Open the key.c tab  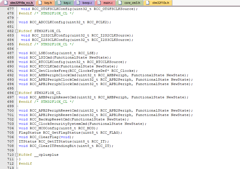[x=64, y=3]
